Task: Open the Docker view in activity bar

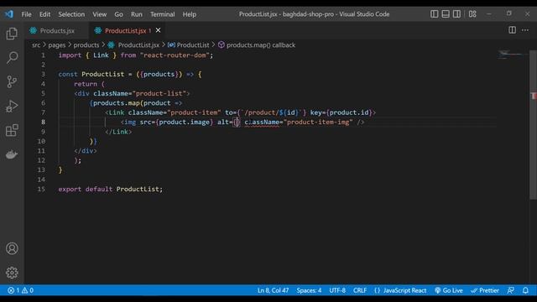Action: [x=12, y=154]
